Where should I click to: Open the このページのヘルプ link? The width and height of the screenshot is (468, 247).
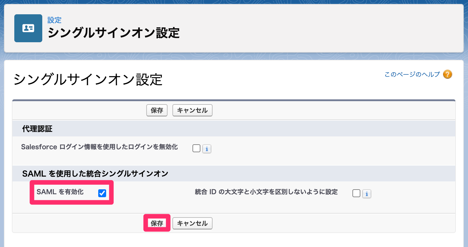(x=412, y=74)
